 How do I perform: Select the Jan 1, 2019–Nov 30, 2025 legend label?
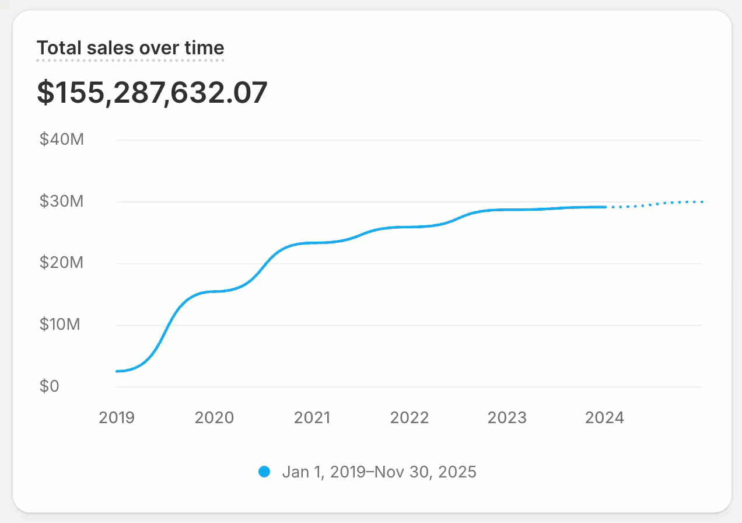tap(379, 472)
